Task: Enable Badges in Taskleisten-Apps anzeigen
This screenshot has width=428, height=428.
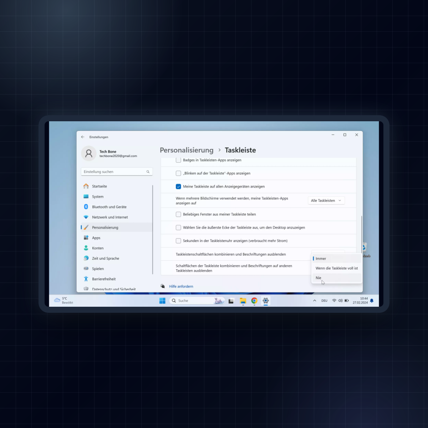Action: click(x=178, y=160)
